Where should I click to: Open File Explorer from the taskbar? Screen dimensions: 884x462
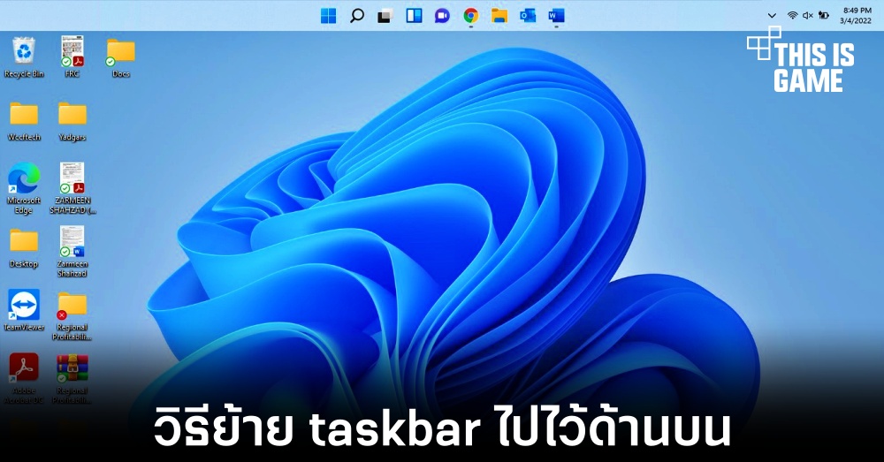(x=499, y=16)
